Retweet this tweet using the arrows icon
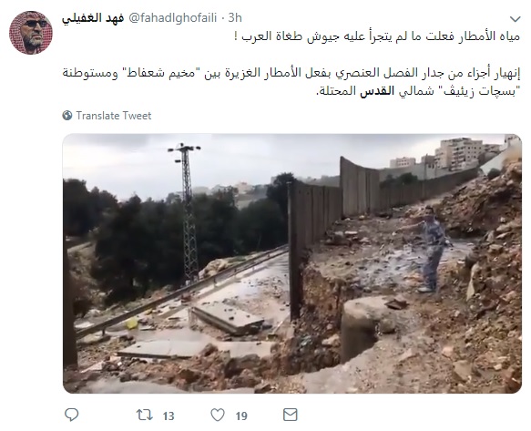Image resolution: width=531 pixels, height=431 pixels. [x=144, y=415]
